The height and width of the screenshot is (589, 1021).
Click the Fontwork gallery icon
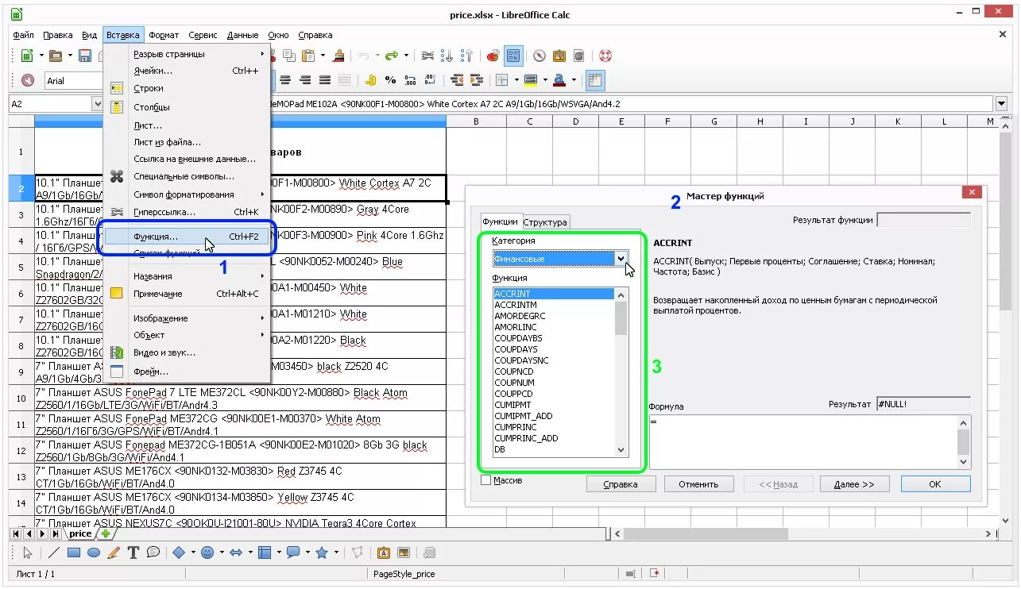coord(384,552)
